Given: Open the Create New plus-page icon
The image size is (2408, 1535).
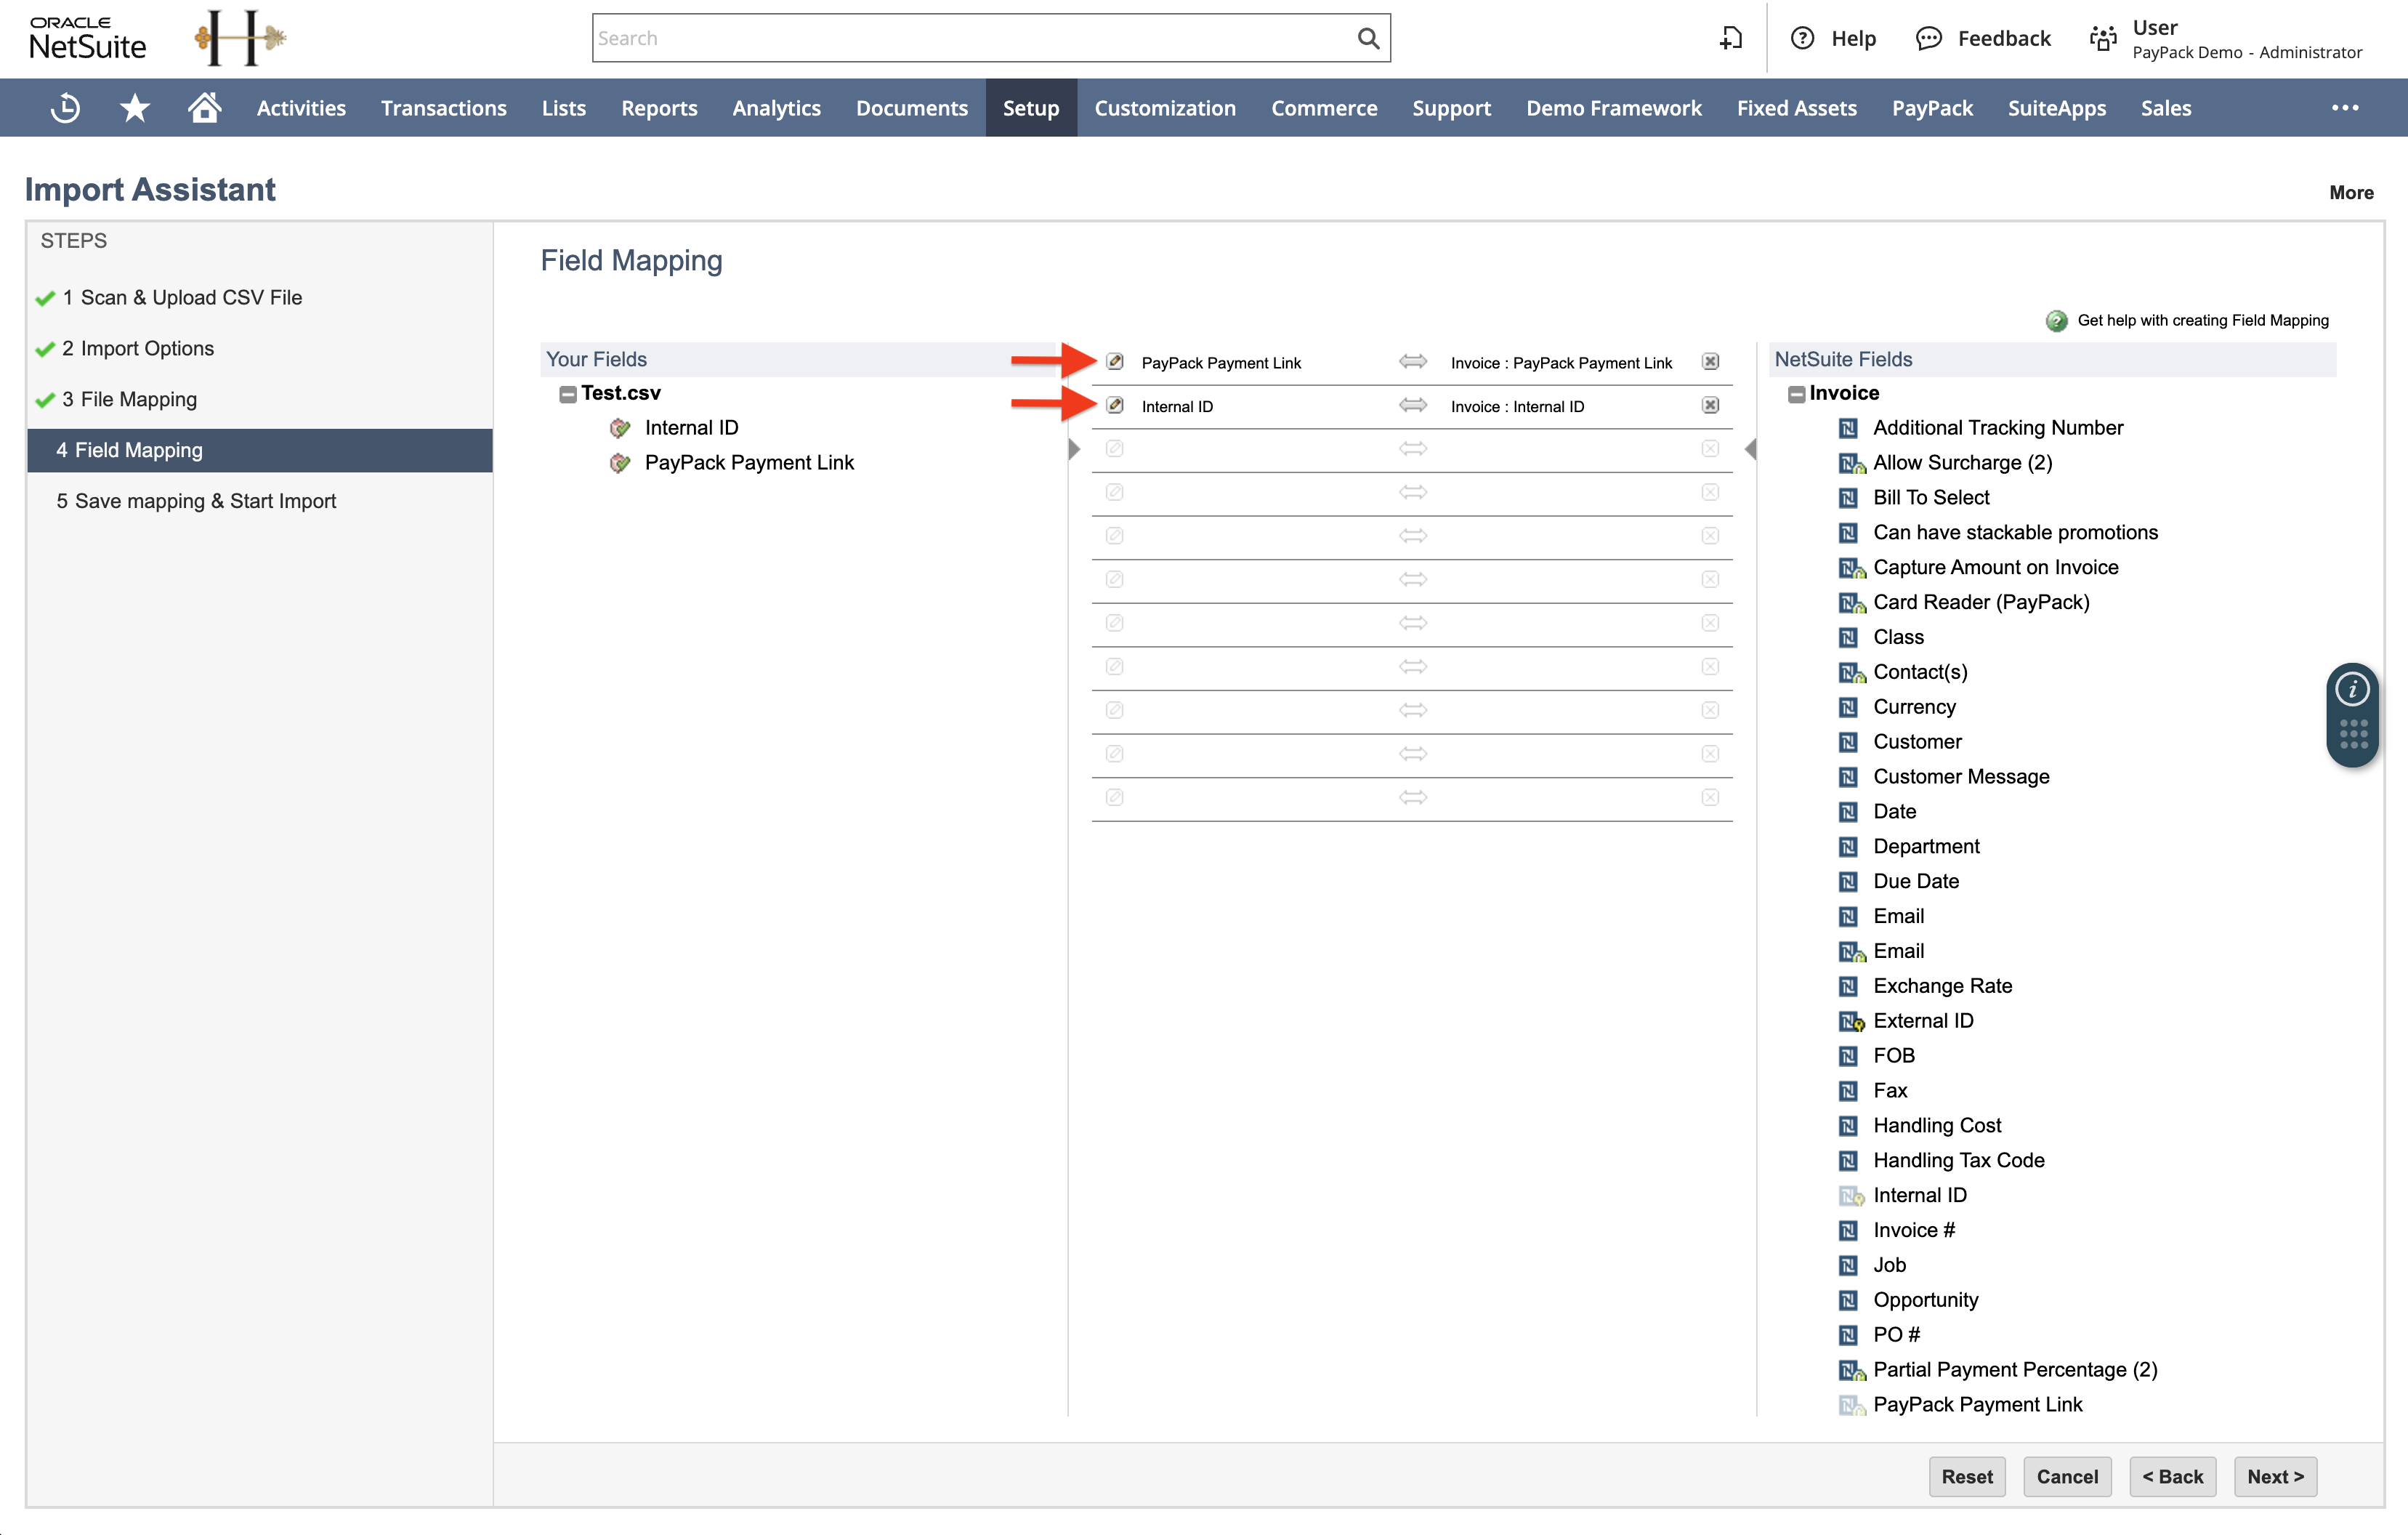Looking at the screenshot, I should pyautogui.click(x=1731, y=38).
